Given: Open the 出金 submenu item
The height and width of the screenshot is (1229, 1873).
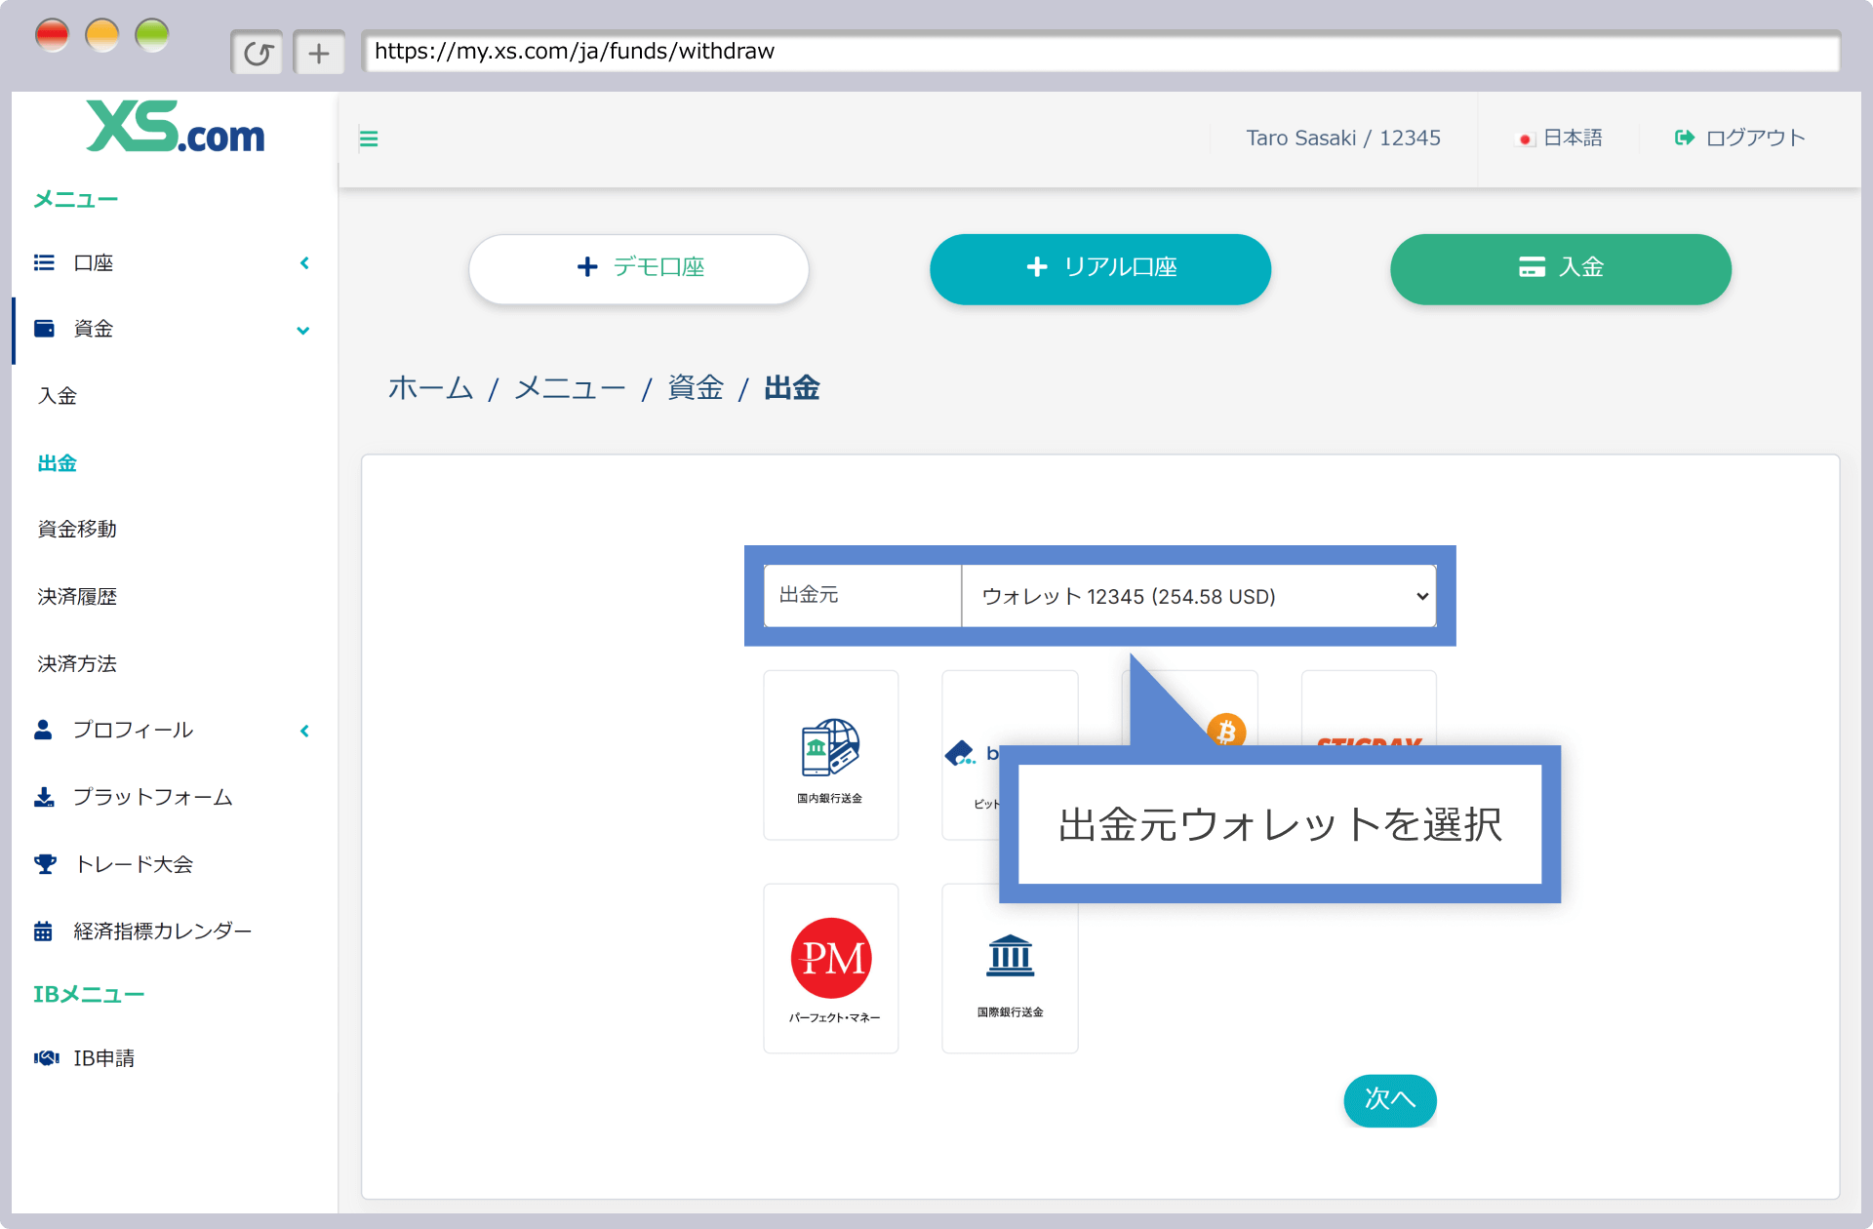Looking at the screenshot, I should [58, 463].
